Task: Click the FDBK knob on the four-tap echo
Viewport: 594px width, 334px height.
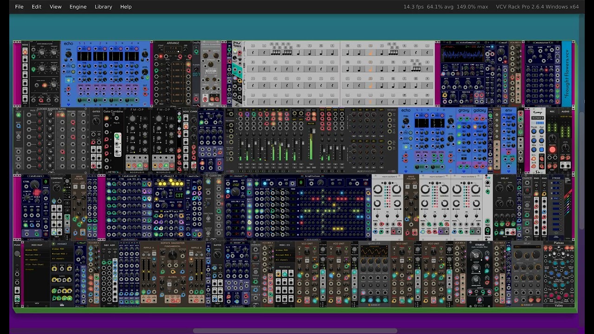Action: tap(69, 53)
